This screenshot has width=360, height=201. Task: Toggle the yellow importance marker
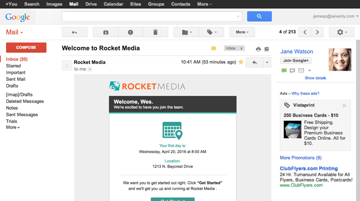(x=213, y=48)
